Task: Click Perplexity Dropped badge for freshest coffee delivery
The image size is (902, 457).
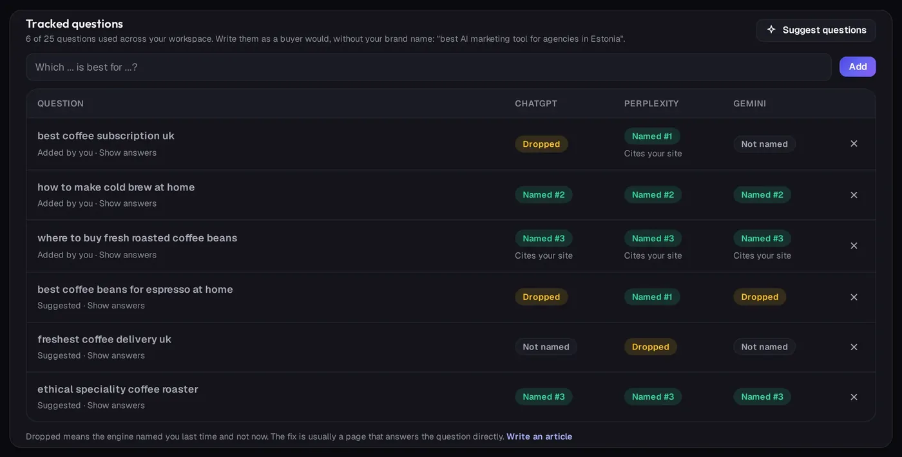Action: (x=651, y=347)
